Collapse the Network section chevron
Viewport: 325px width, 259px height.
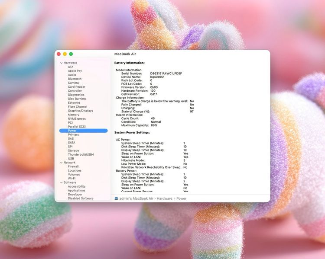click(x=62, y=163)
